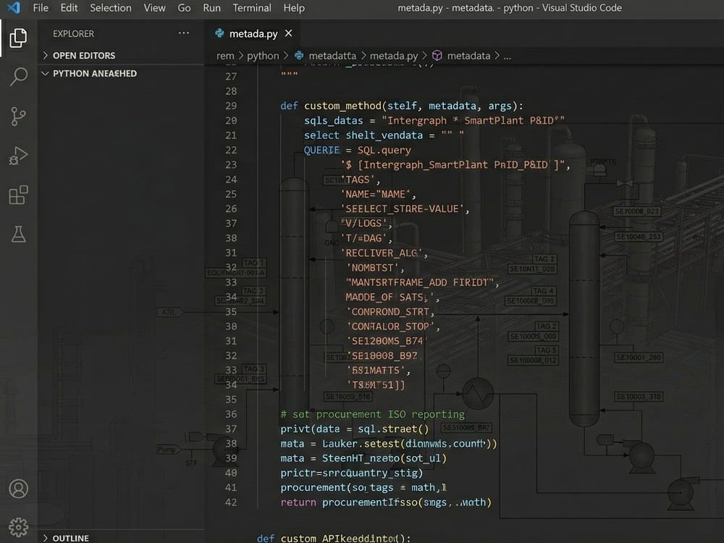The height and width of the screenshot is (543, 724).
Task: Open Explorer's more actions ellipsis
Action: click(x=184, y=33)
